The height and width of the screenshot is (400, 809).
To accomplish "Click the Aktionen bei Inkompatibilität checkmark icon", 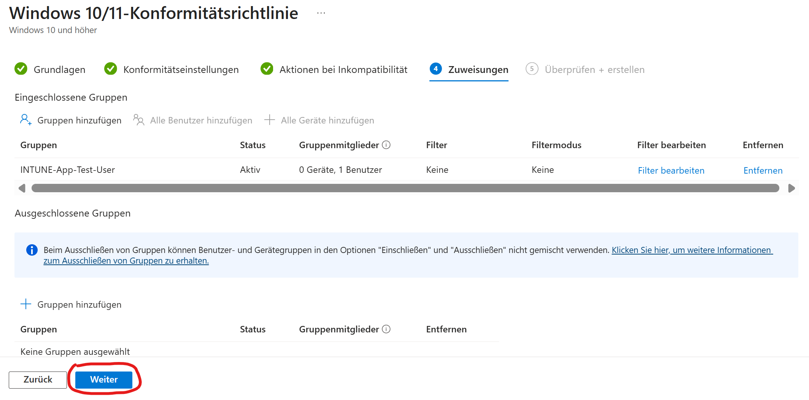I will pos(267,69).
